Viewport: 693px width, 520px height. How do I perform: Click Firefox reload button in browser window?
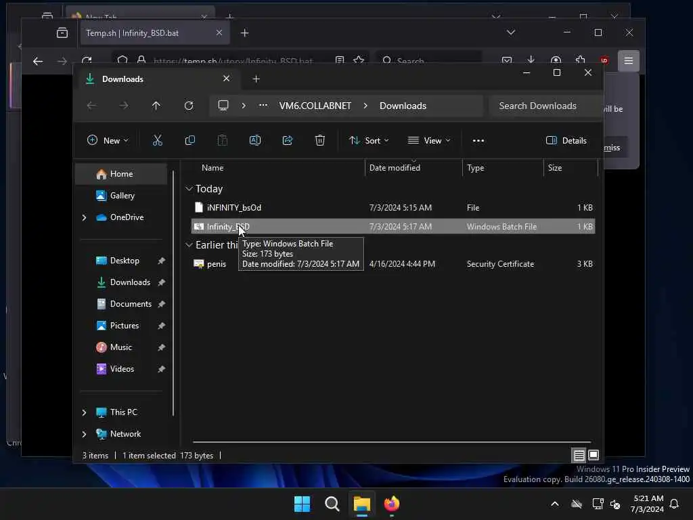point(87,60)
